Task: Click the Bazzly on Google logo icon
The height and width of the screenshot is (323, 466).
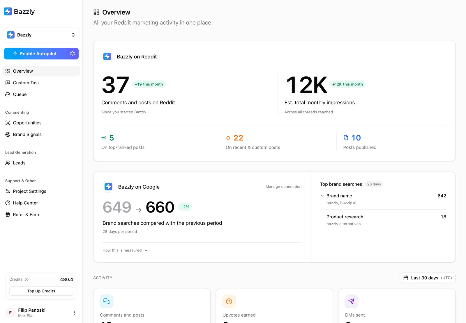Action: 108,187
